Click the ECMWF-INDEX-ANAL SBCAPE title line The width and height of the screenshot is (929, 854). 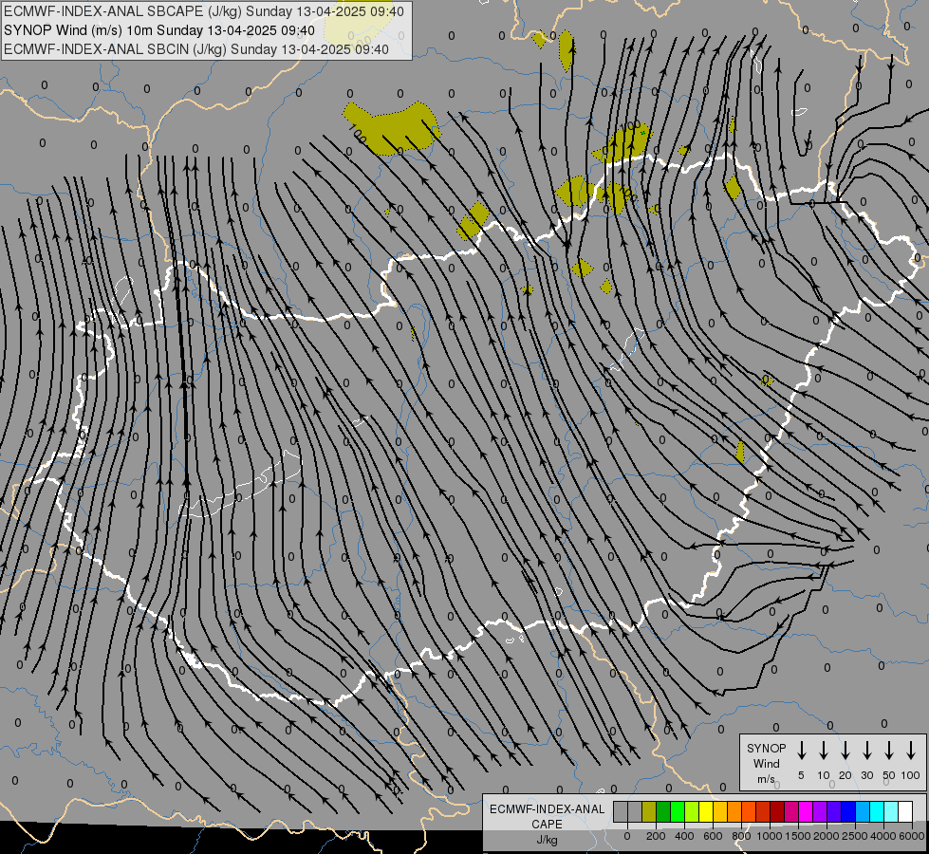[204, 11]
